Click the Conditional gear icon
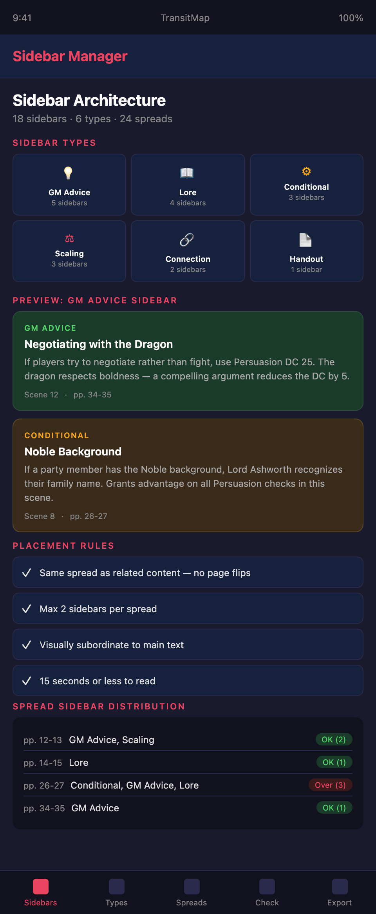 tap(306, 171)
